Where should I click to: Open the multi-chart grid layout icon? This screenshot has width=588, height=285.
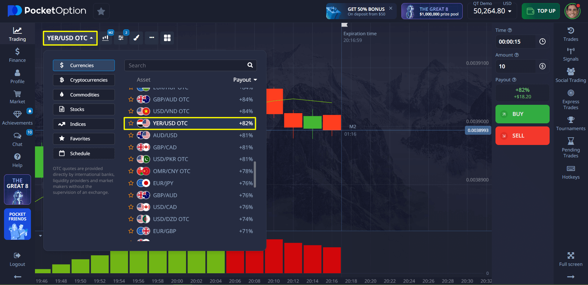click(x=167, y=38)
